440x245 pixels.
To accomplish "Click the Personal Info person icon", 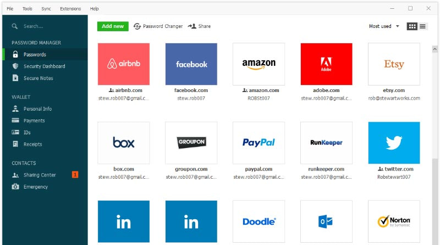I will [15, 109].
